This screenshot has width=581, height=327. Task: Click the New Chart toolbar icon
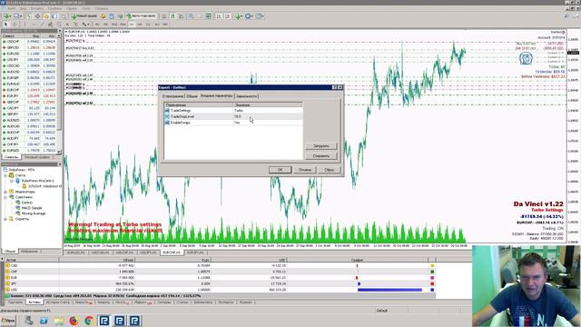6,16
